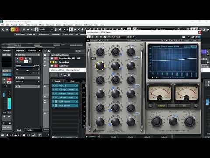Select the Range Selection tool
The image size is (210, 158).
click(x=74, y=29)
